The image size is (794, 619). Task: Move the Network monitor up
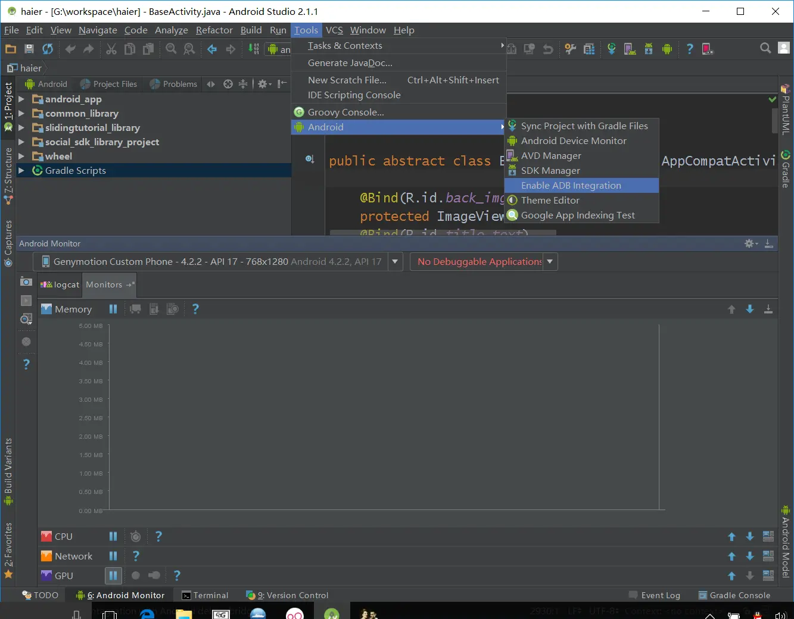click(x=731, y=556)
